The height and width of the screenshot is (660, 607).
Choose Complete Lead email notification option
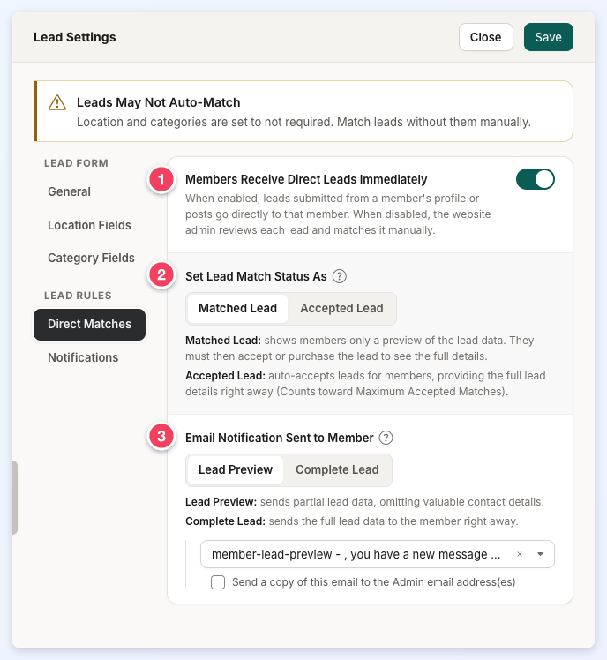pyautogui.click(x=337, y=469)
